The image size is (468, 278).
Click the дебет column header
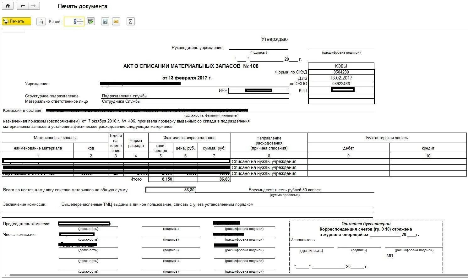click(x=349, y=148)
